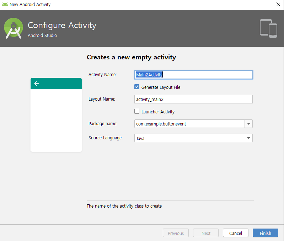This screenshot has width=284, height=241.
Task: Click 'The name of the activity class to create' hint
Action: tap(124, 206)
